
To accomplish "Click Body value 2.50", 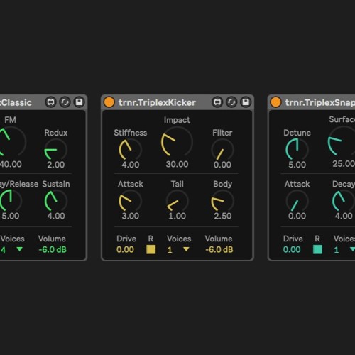I will pyautogui.click(x=223, y=216).
